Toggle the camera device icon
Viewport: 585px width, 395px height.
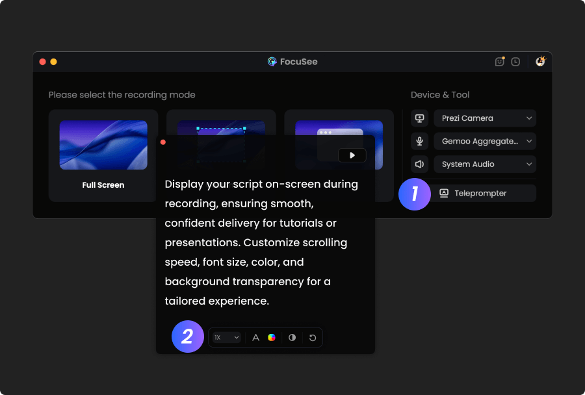pos(419,118)
